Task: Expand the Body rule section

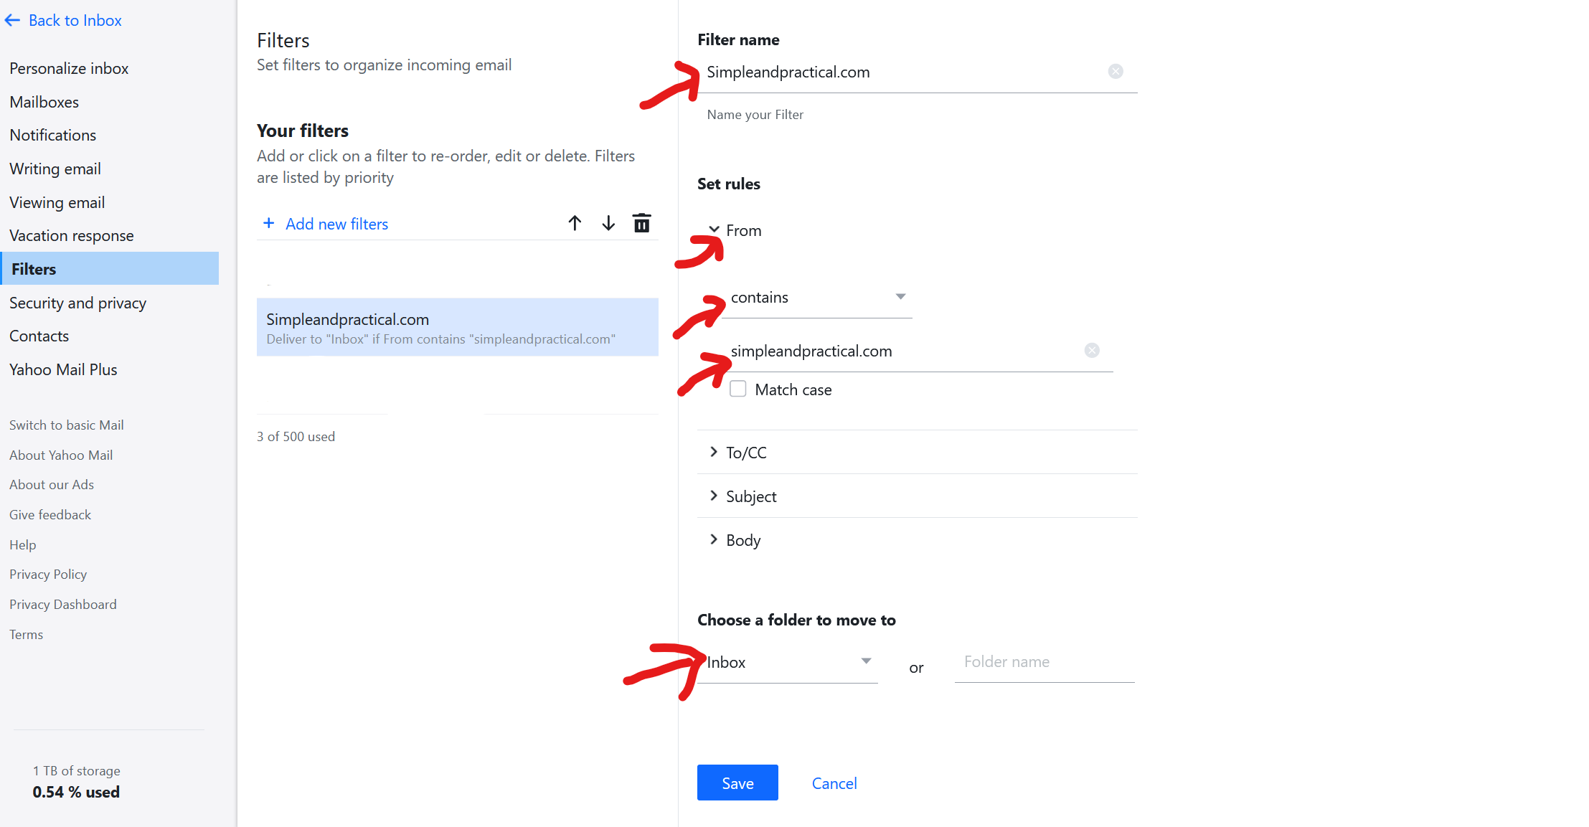Action: click(x=715, y=539)
